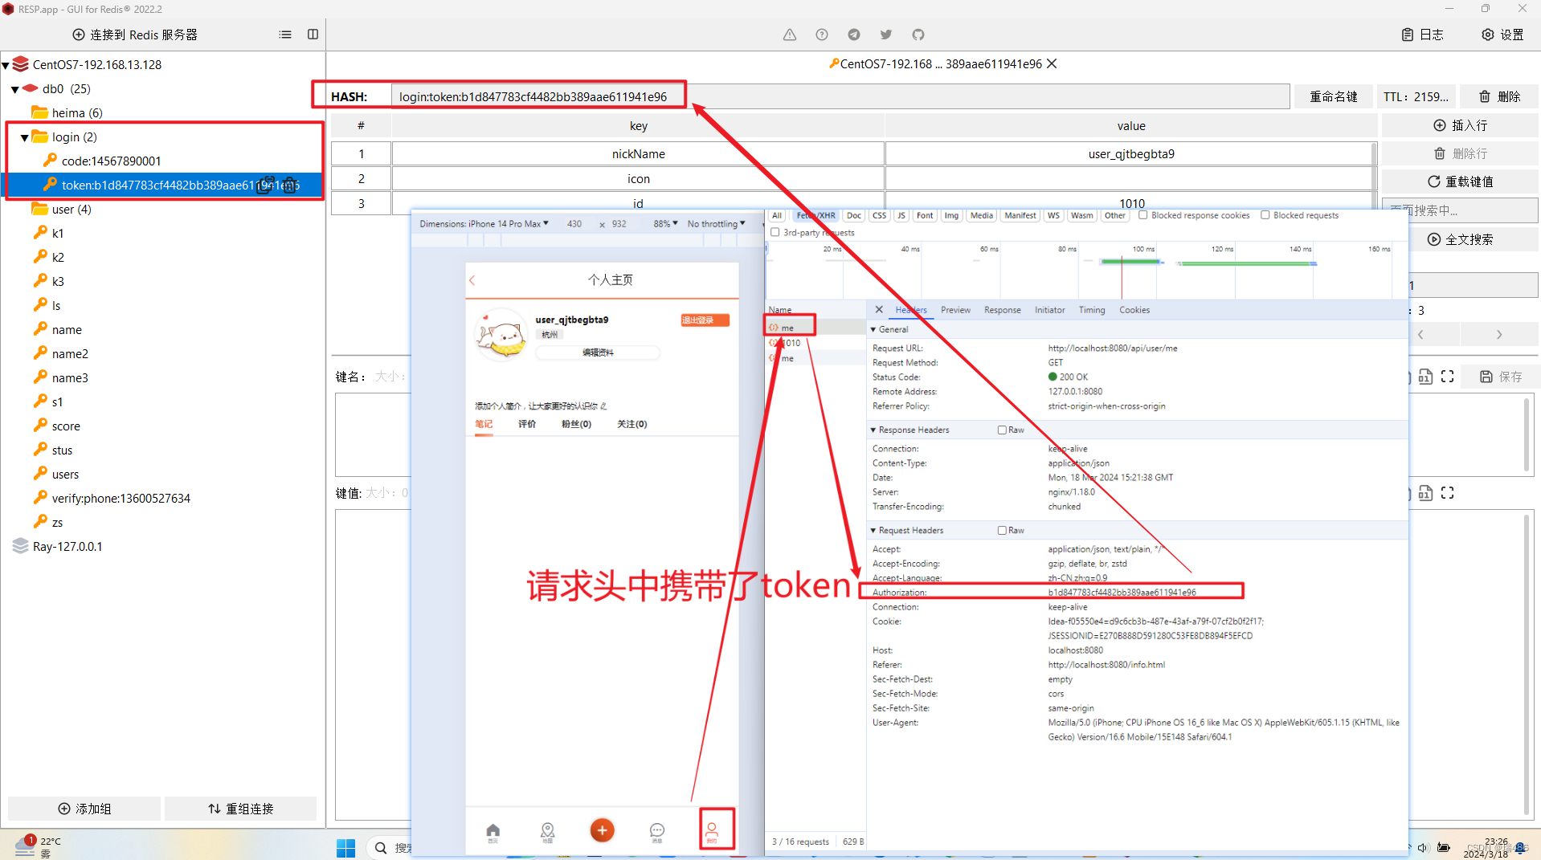Delete icon on selected token row
The height and width of the screenshot is (860, 1541).
point(290,185)
